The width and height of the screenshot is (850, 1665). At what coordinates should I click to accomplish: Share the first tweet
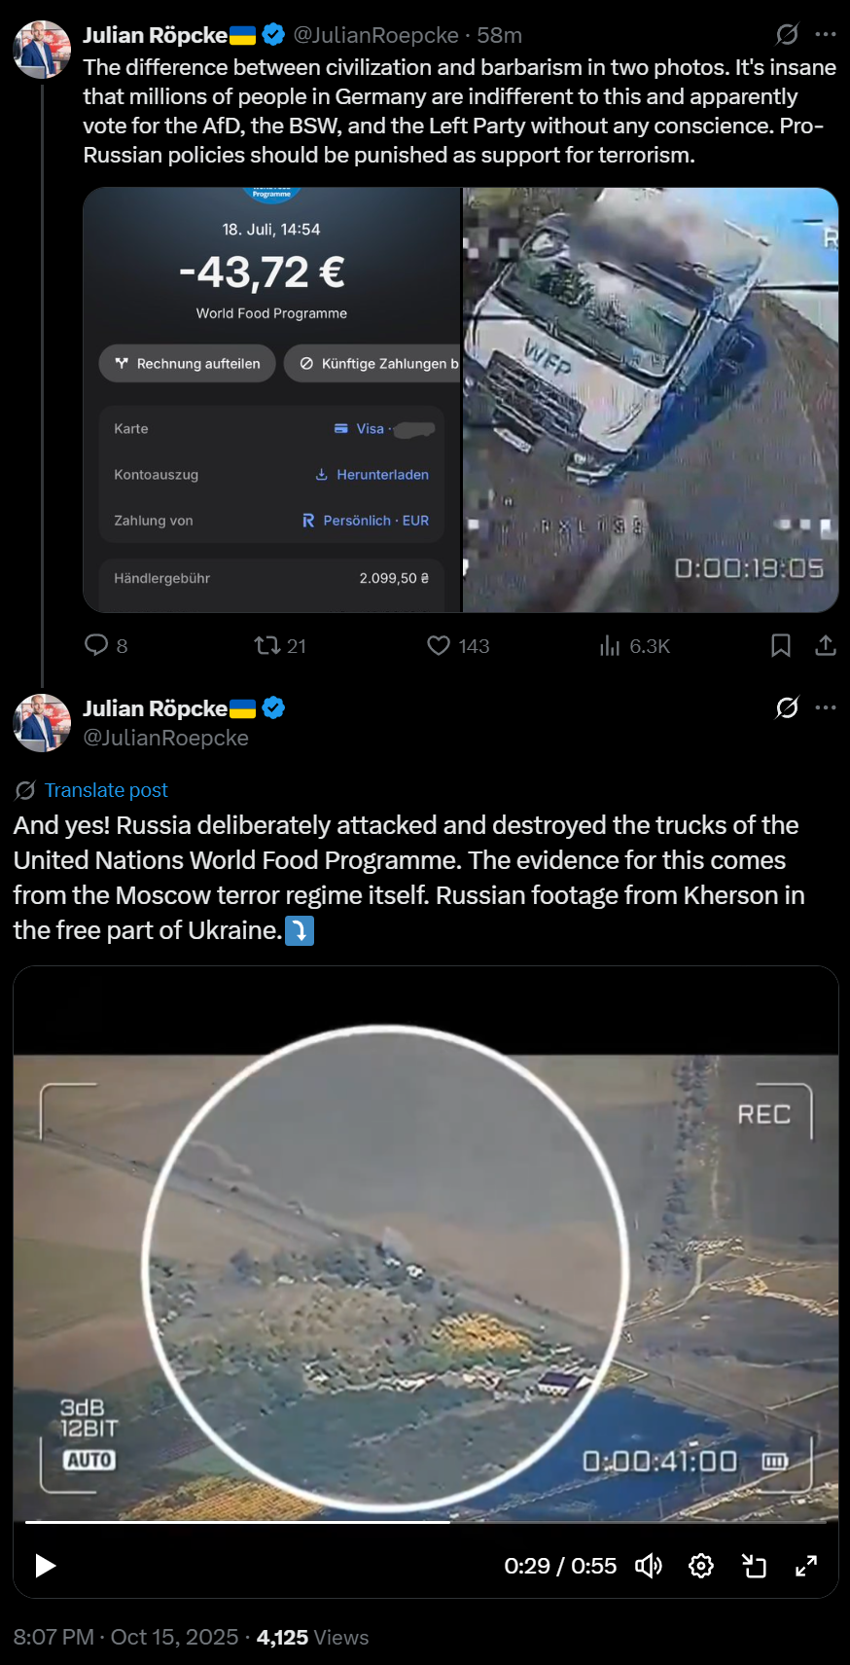click(826, 645)
